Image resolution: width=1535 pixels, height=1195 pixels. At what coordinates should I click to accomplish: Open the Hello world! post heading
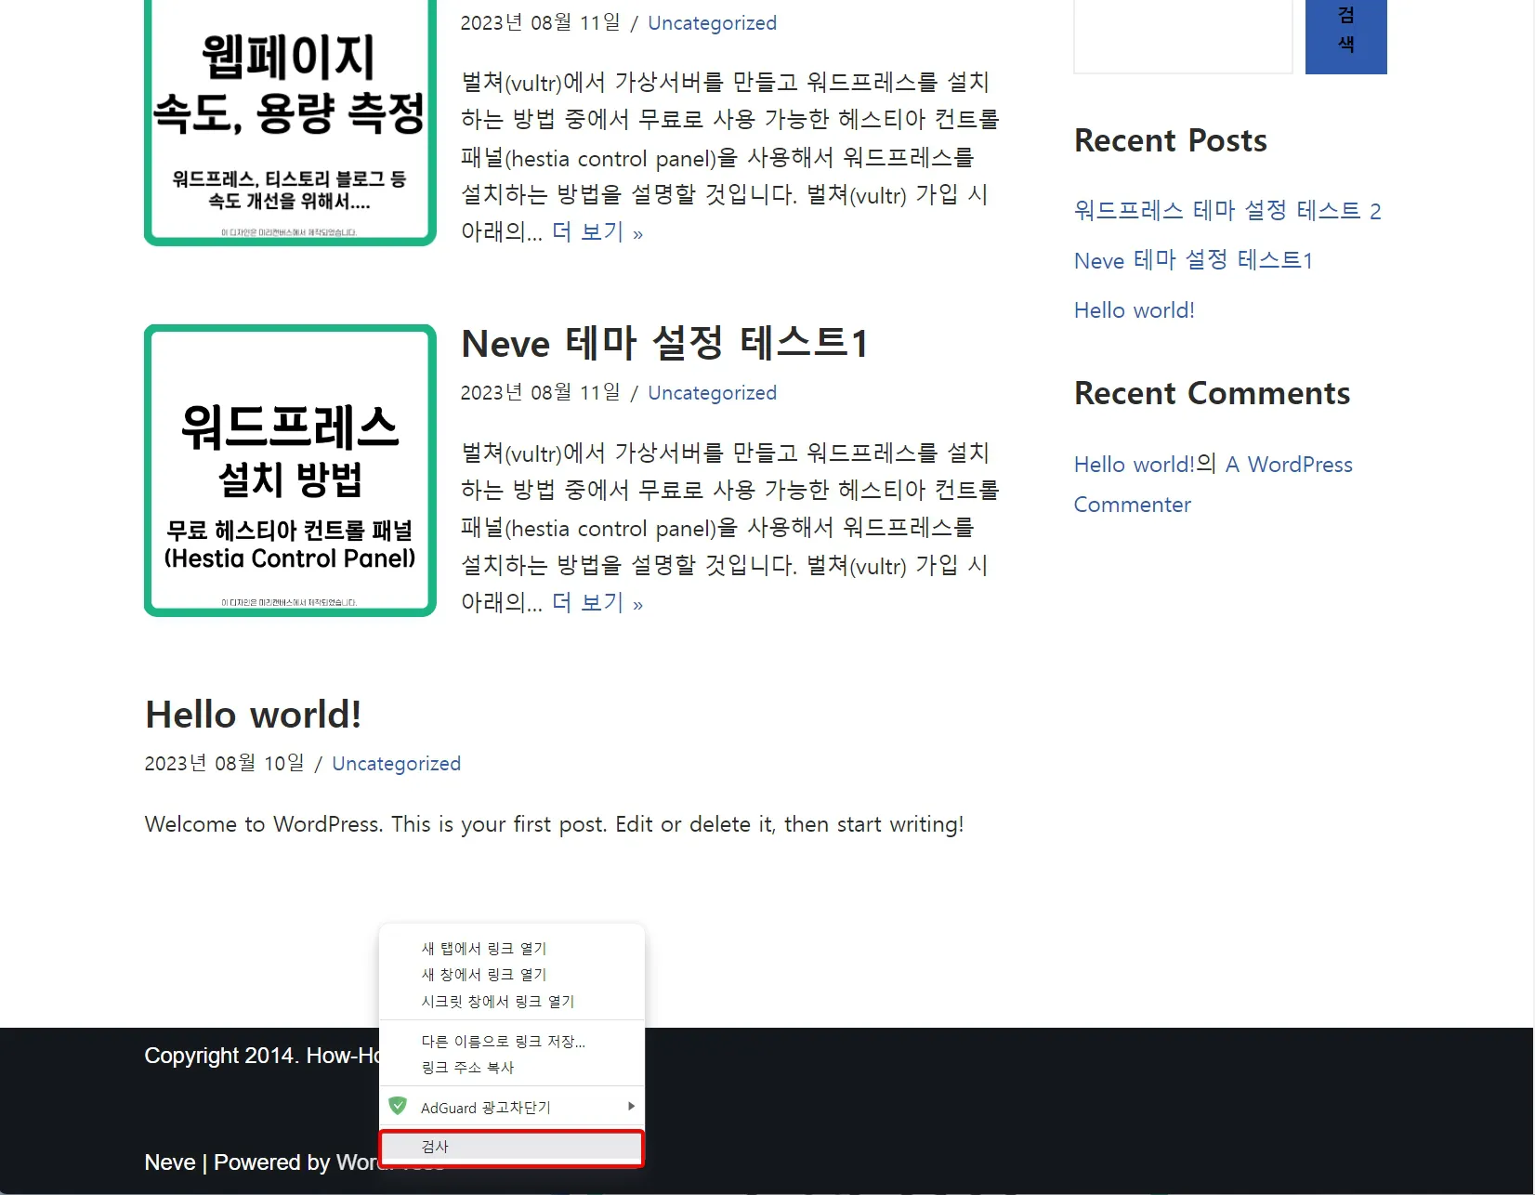[x=253, y=715]
